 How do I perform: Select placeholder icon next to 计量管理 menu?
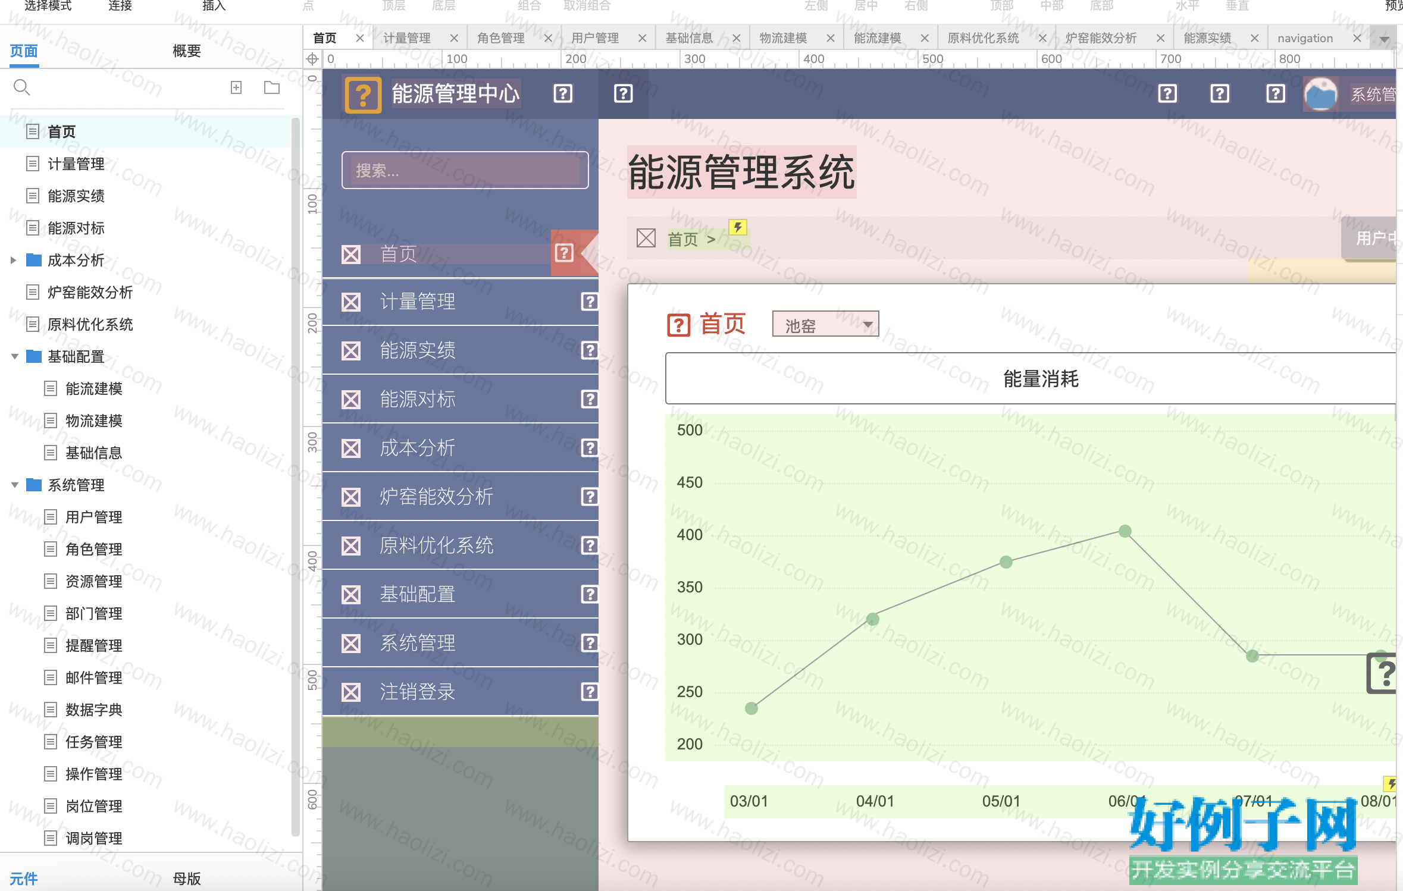pos(351,302)
